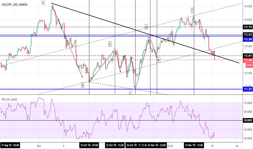Click the RSI 60.0000 scale label
The height and width of the screenshot is (149, 253).
click(x=248, y=112)
